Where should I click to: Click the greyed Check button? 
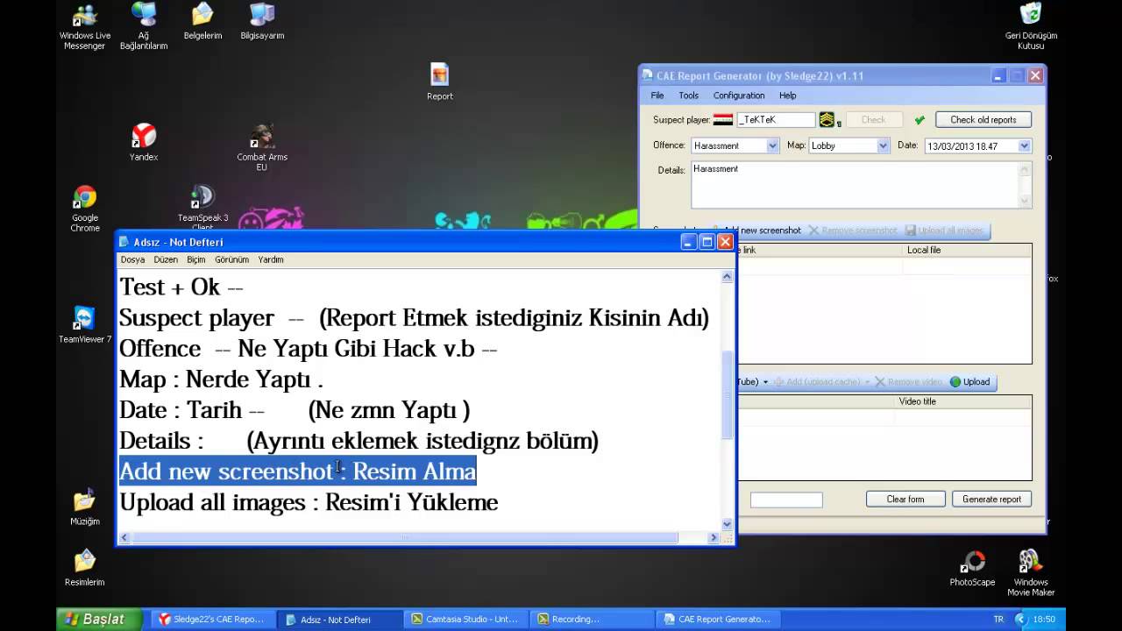(873, 120)
